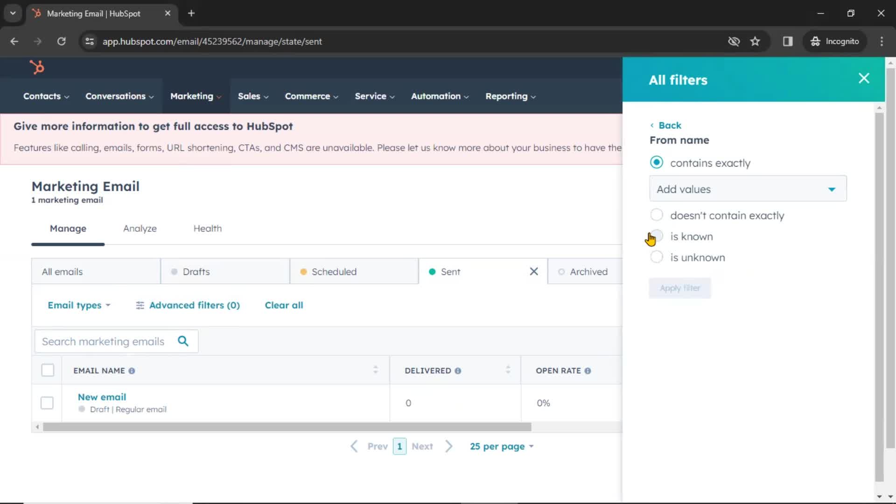The image size is (896, 504).
Task: Sort by the DELIVERED column arrows
Action: [508, 370]
